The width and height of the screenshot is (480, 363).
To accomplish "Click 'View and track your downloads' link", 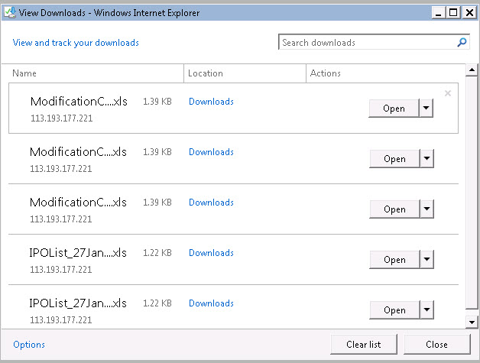I will pyautogui.click(x=76, y=43).
